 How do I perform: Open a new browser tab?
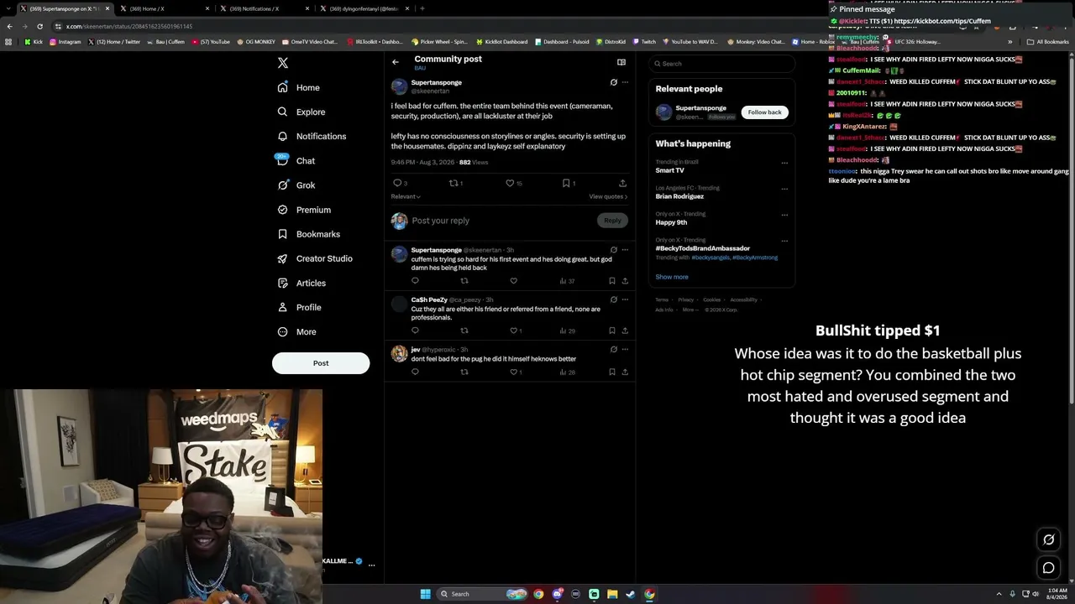click(x=422, y=8)
